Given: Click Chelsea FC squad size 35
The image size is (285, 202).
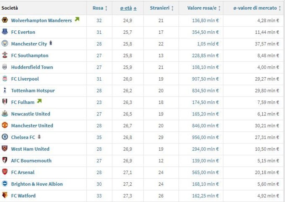Looking at the screenshot, I should click(99, 137).
